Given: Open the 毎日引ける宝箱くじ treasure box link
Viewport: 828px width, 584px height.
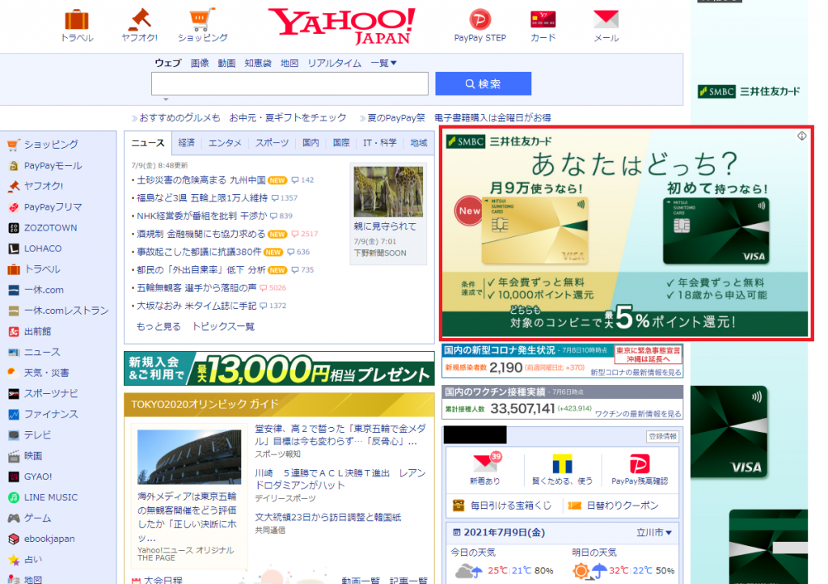Looking at the screenshot, I should coord(502,506).
